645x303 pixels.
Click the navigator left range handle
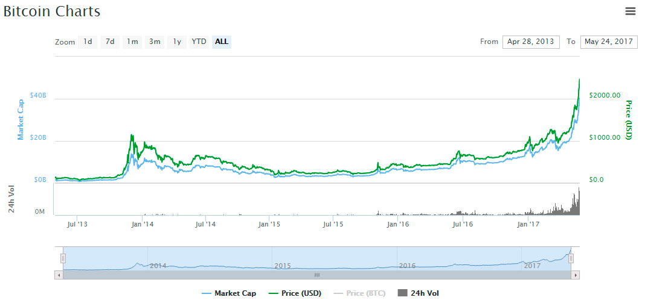[63, 258]
